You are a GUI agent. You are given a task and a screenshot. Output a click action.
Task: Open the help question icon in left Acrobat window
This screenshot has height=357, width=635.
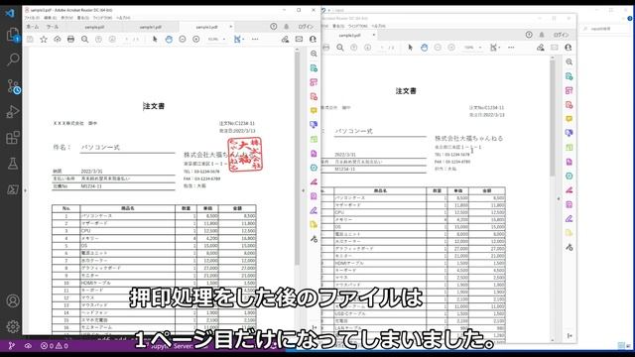[274, 27]
